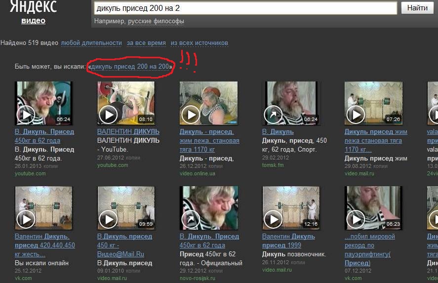
Task: Click копии next to date 29.08.2012
Action: tap(380, 166)
